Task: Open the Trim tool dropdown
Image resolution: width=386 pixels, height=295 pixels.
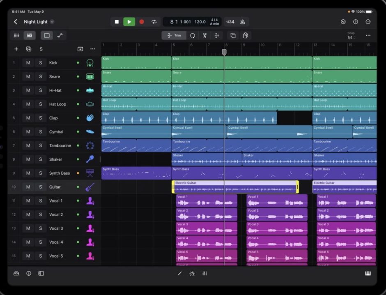Action: (x=175, y=35)
